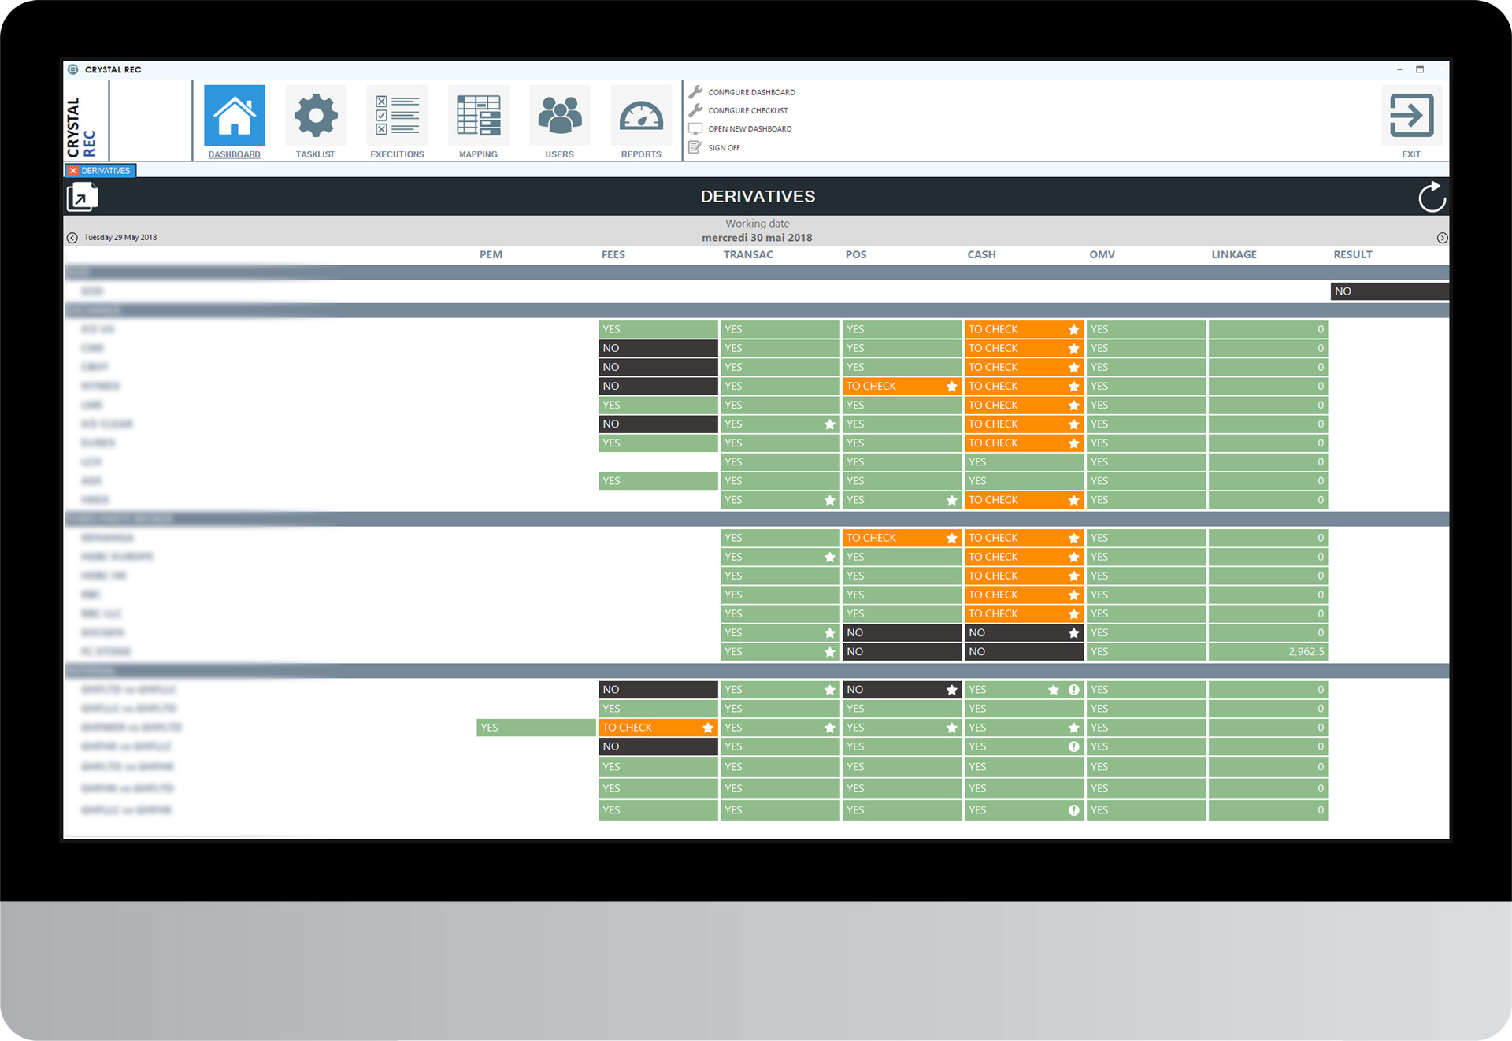Refresh the Derivatives dashboard
Viewport: 1512px width, 1041px height.
click(x=1432, y=197)
